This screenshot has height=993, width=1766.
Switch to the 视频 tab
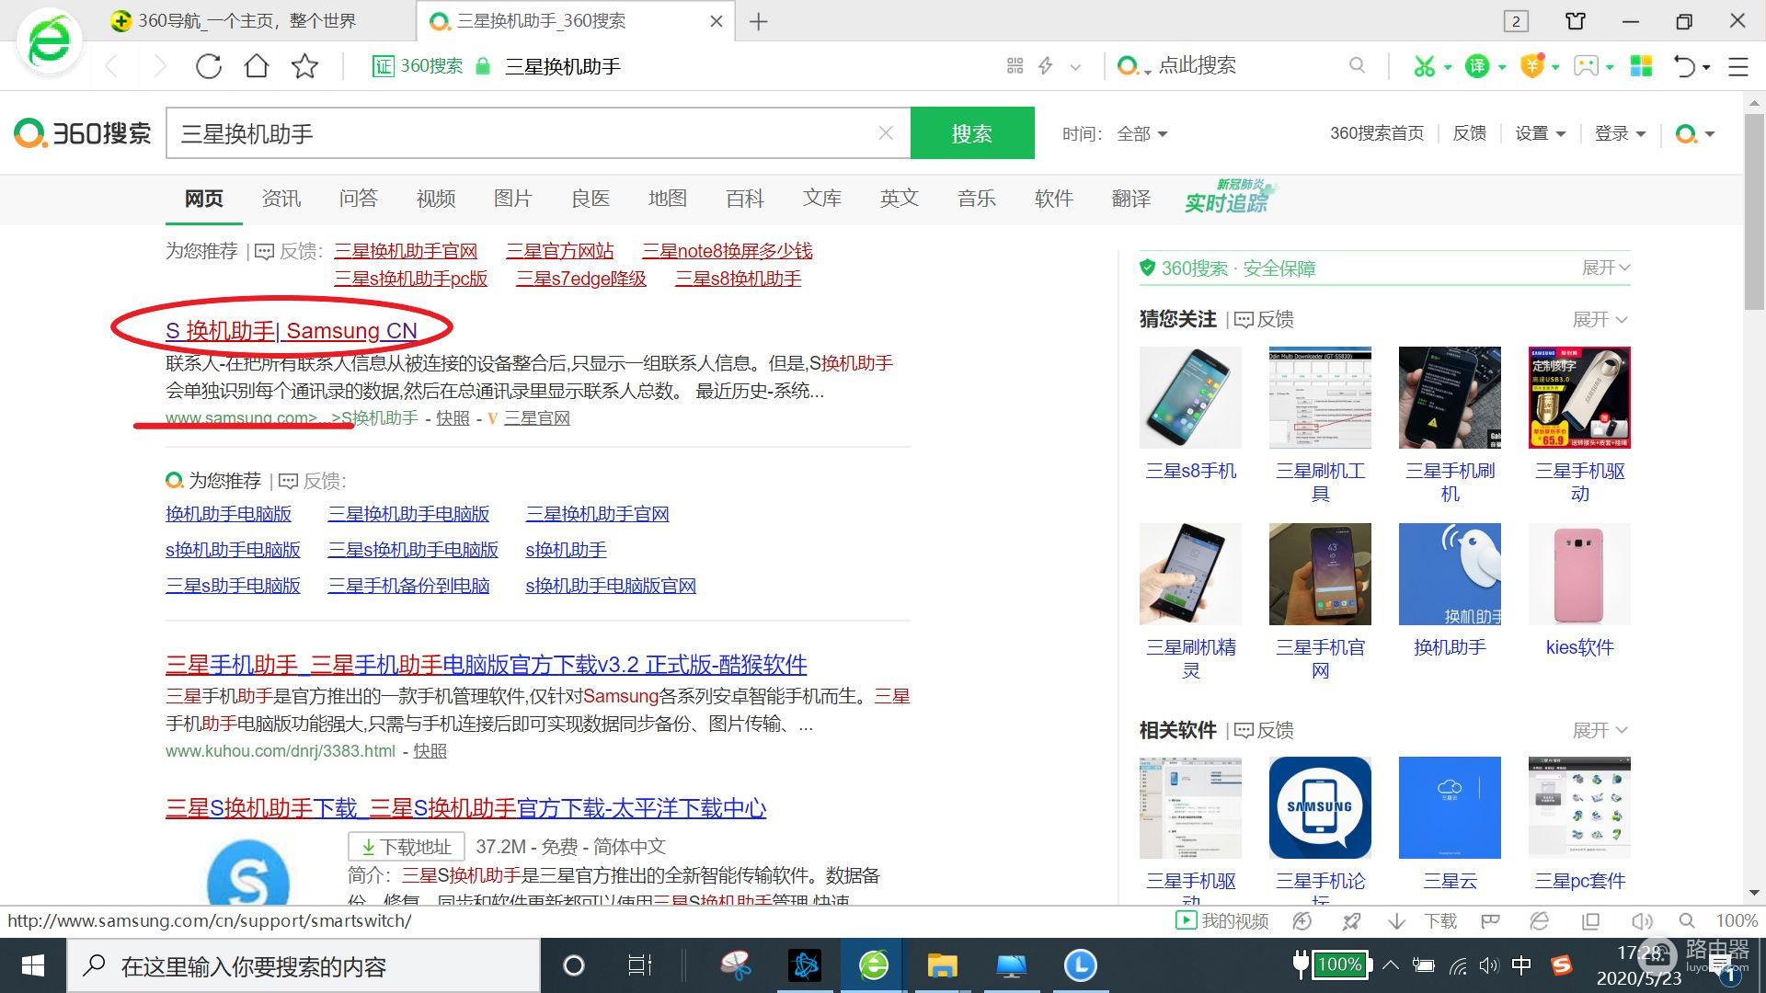[x=436, y=199]
